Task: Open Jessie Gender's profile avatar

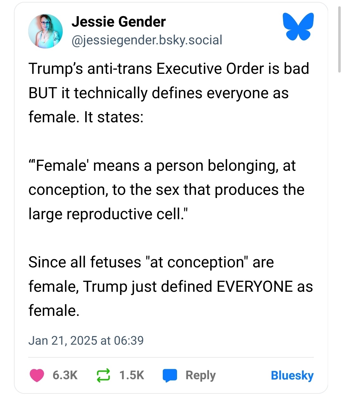Action: (x=45, y=31)
